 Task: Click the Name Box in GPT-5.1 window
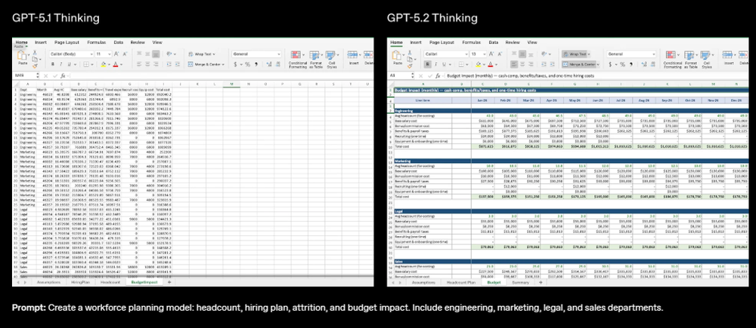coord(26,75)
